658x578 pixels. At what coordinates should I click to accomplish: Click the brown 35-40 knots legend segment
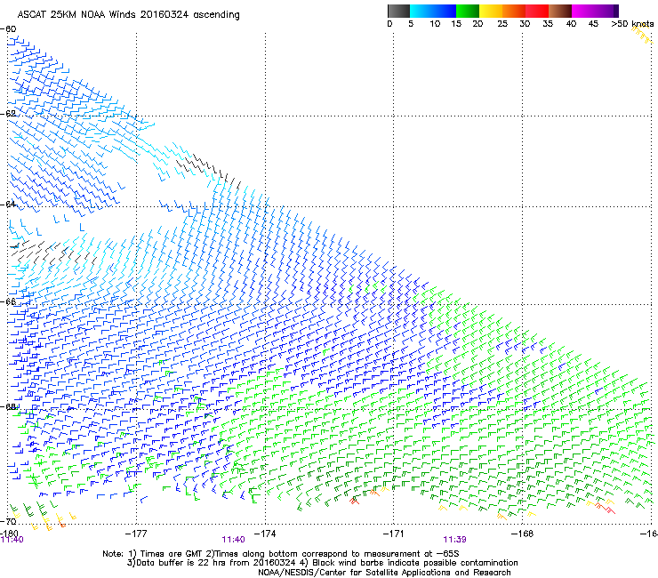coord(560,11)
